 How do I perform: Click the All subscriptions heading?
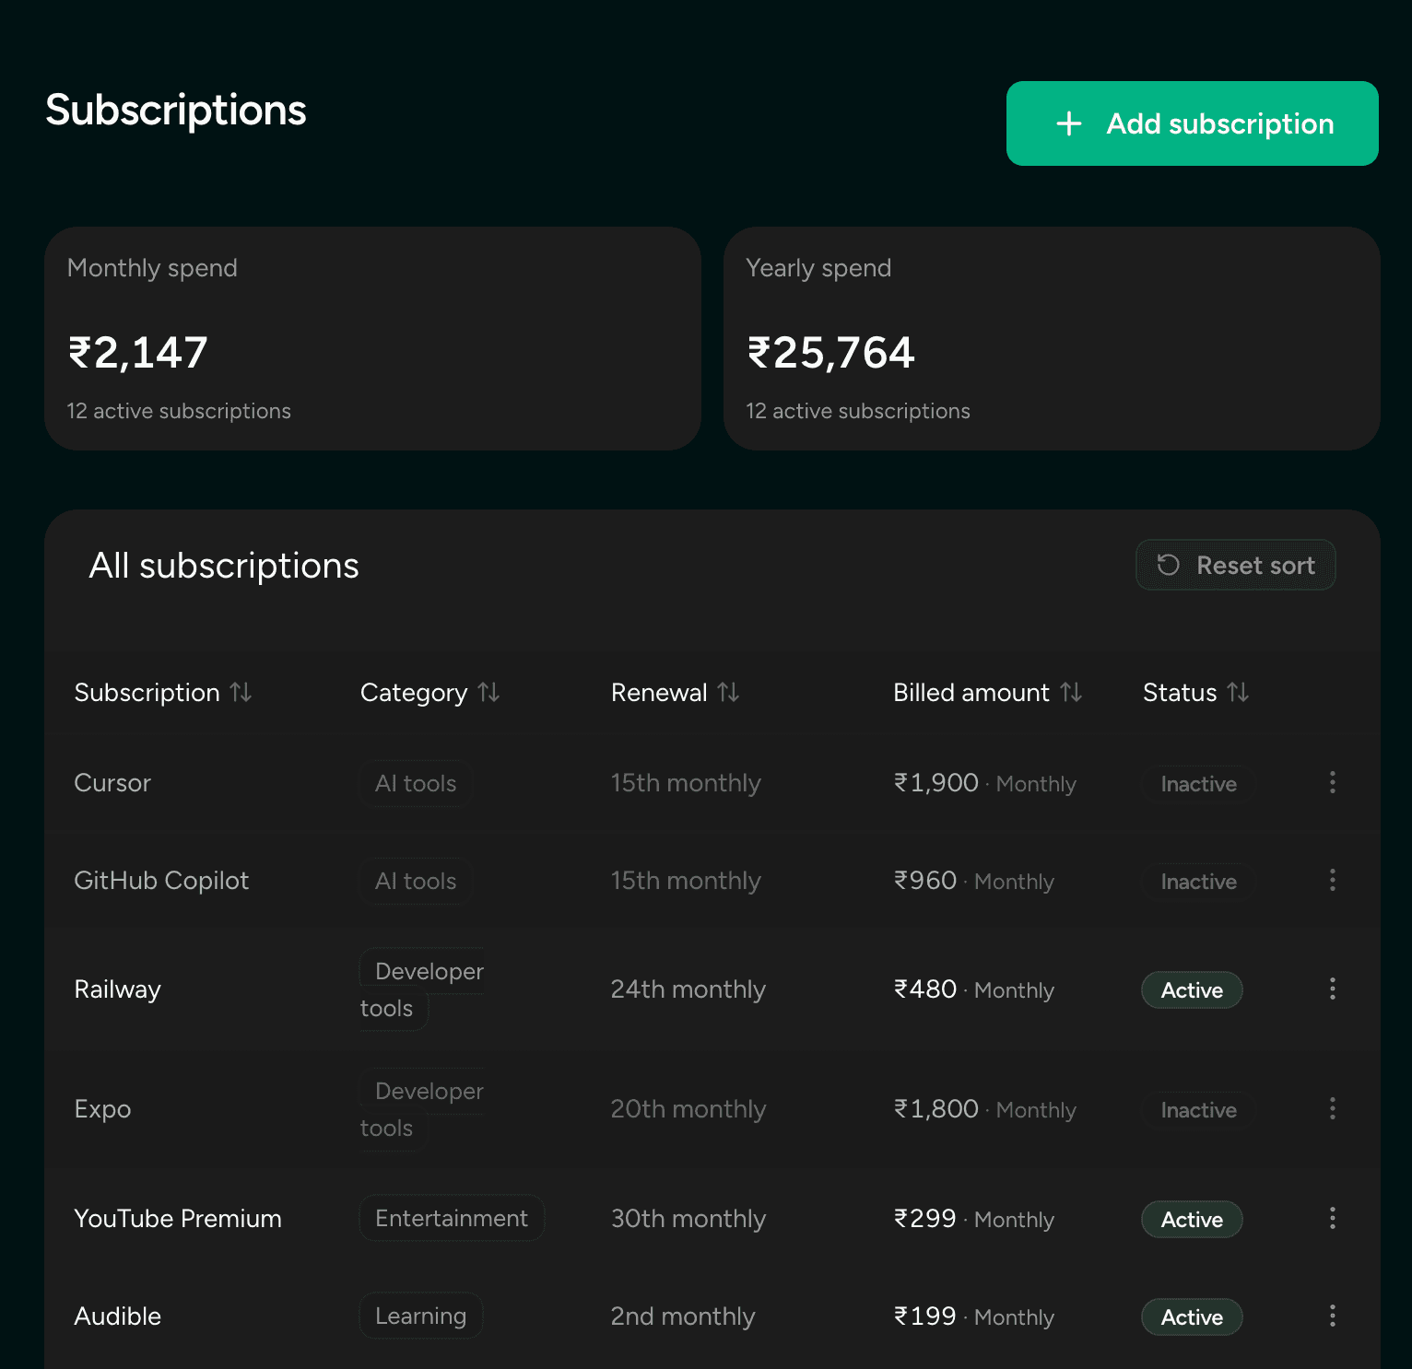[224, 566]
